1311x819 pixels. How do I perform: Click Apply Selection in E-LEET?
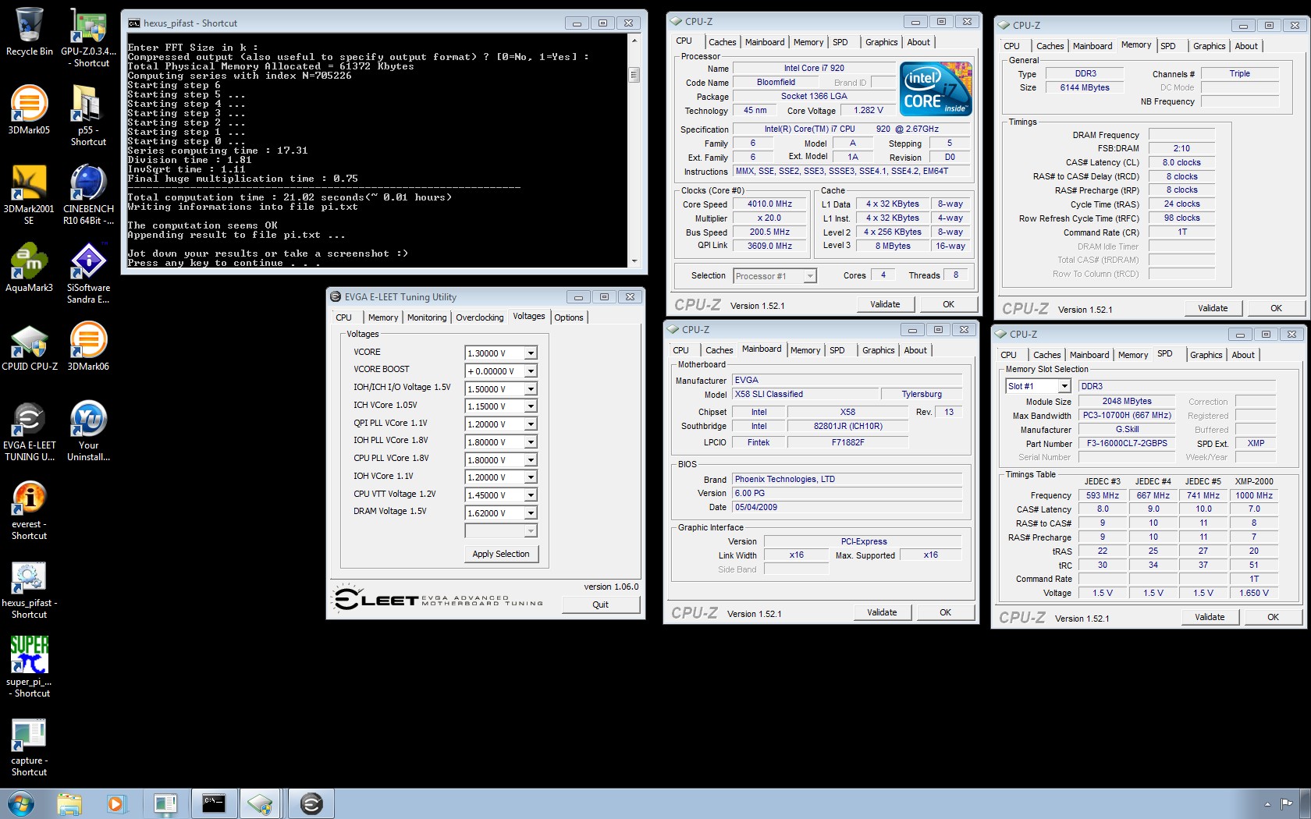coord(501,554)
